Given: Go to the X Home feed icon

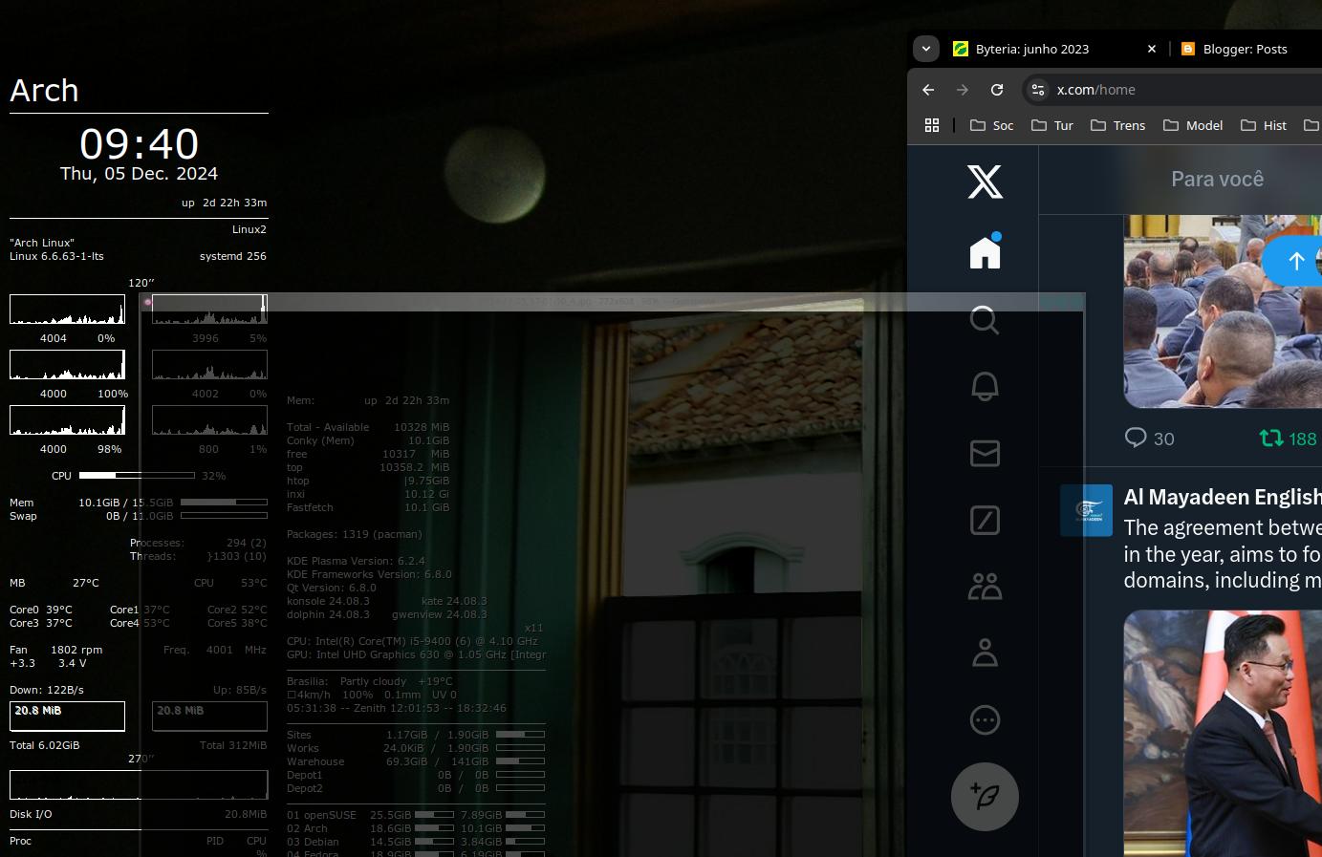Looking at the screenshot, I should tap(985, 251).
